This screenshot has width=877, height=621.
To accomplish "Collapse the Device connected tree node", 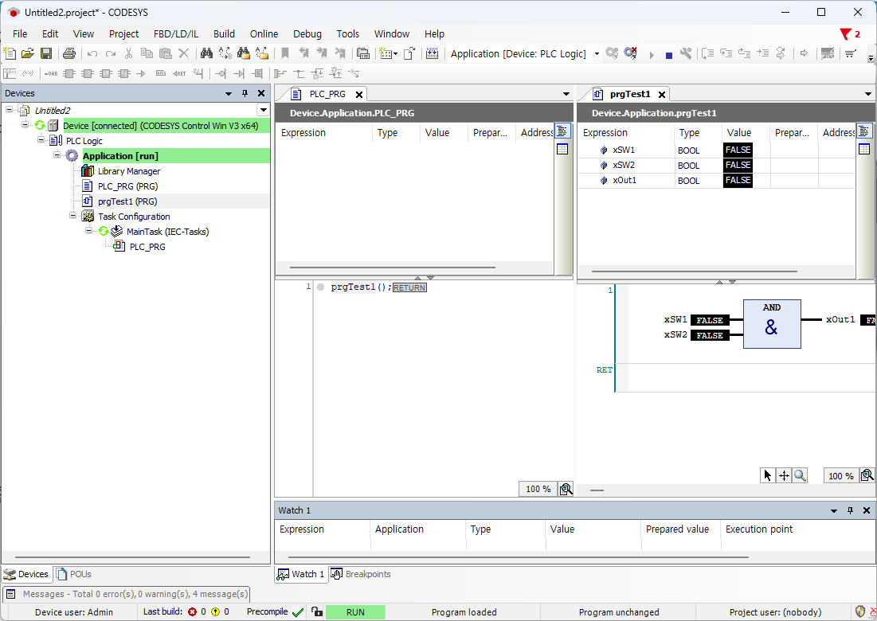I will 25,125.
